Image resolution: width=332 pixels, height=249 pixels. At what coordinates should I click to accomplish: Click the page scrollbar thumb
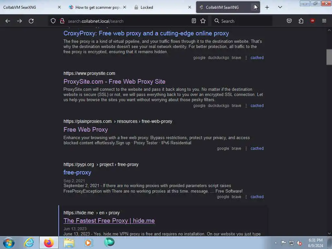[329, 57]
